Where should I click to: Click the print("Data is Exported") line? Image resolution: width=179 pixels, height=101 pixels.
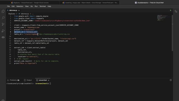[25, 63]
